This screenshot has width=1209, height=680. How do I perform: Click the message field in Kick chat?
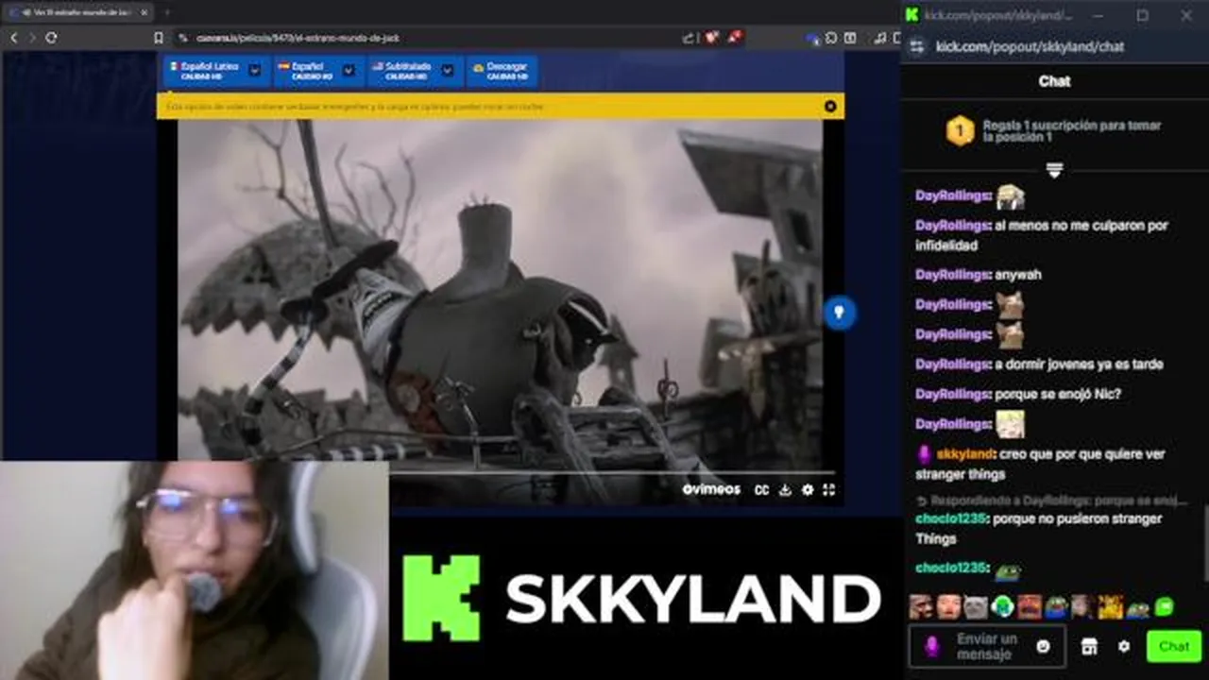point(987,646)
